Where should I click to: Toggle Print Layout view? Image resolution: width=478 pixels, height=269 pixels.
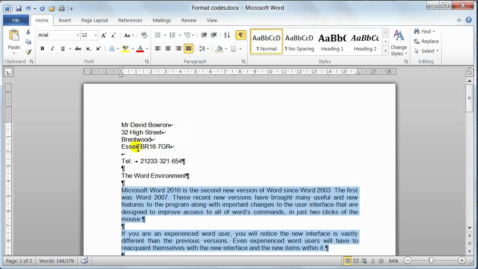coord(347,261)
